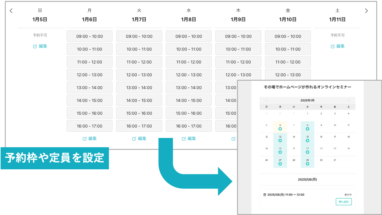The width and height of the screenshot is (382, 215).
Task: Select Thursday 10:00 - 11:00 time slot
Action: coord(238,49)
